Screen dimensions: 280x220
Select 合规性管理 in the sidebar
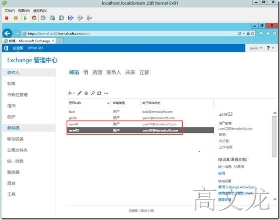point(18,95)
